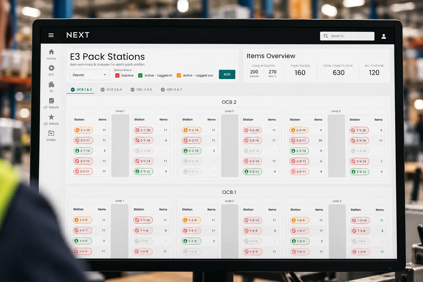
Task: Click the NEXT logo
Action: pos(78,35)
